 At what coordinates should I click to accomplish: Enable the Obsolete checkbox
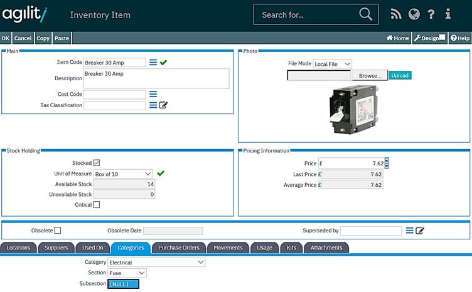[58, 231]
